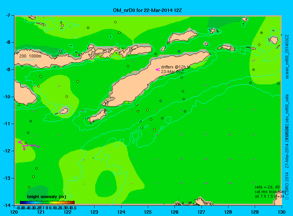The width and height of the screenshot is (293, 216).
Task: Click the longitude tick label 123
Action: pyautogui.click(x=94, y=212)
